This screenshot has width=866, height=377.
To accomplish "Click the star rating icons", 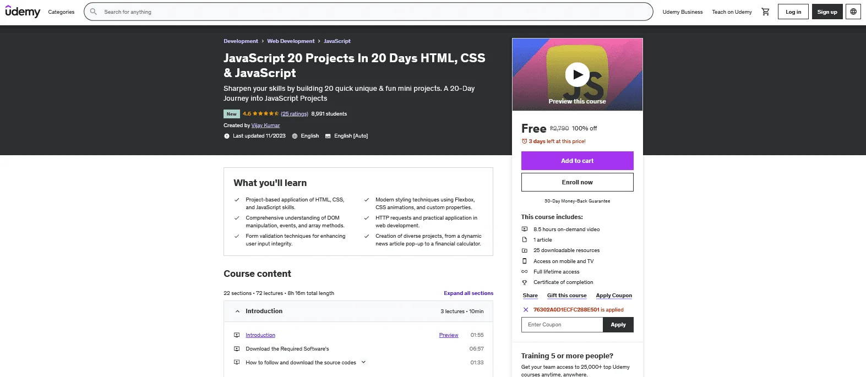I will coord(266,114).
